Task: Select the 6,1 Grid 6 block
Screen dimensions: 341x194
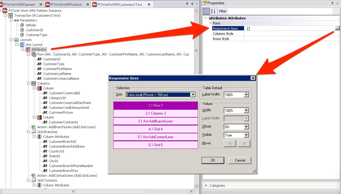Action: point(155,145)
